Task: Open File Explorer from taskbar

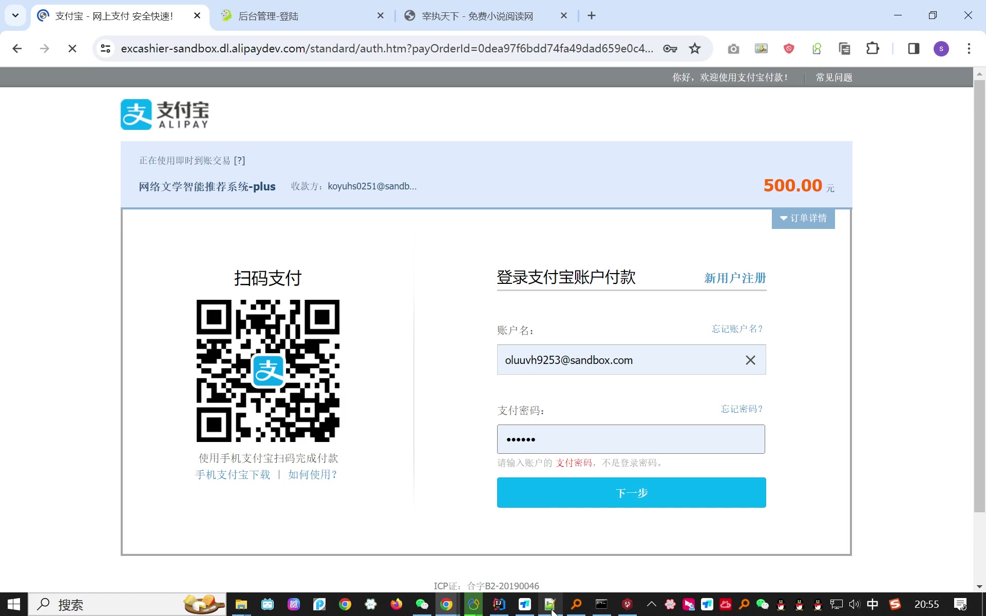Action: pyautogui.click(x=241, y=604)
